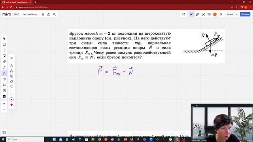The width and height of the screenshot is (253, 142).
Task: Open the board main menu hamburger
Action: point(43,14)
